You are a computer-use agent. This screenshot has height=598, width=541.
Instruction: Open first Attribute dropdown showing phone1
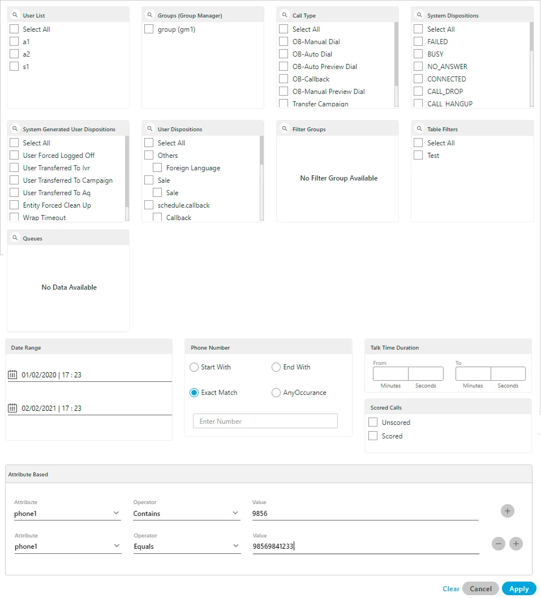point(67,513)
